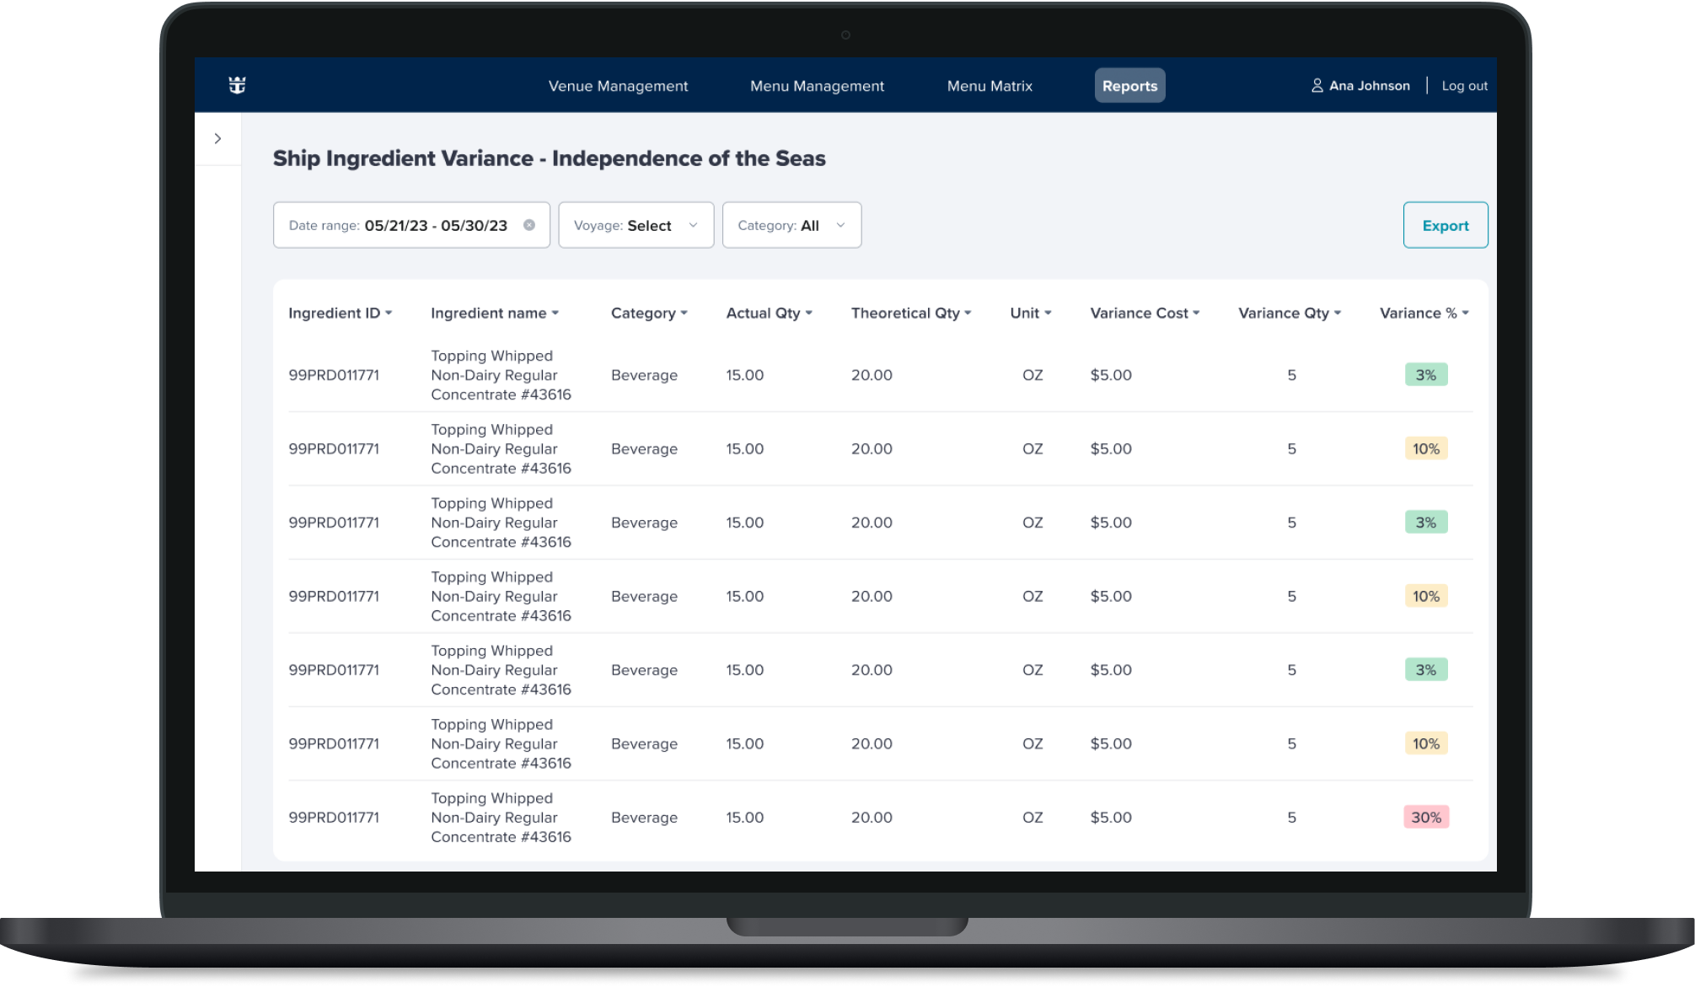Open the Unit column sort dropdown

pyautogui.click(x=1048, y=314)
